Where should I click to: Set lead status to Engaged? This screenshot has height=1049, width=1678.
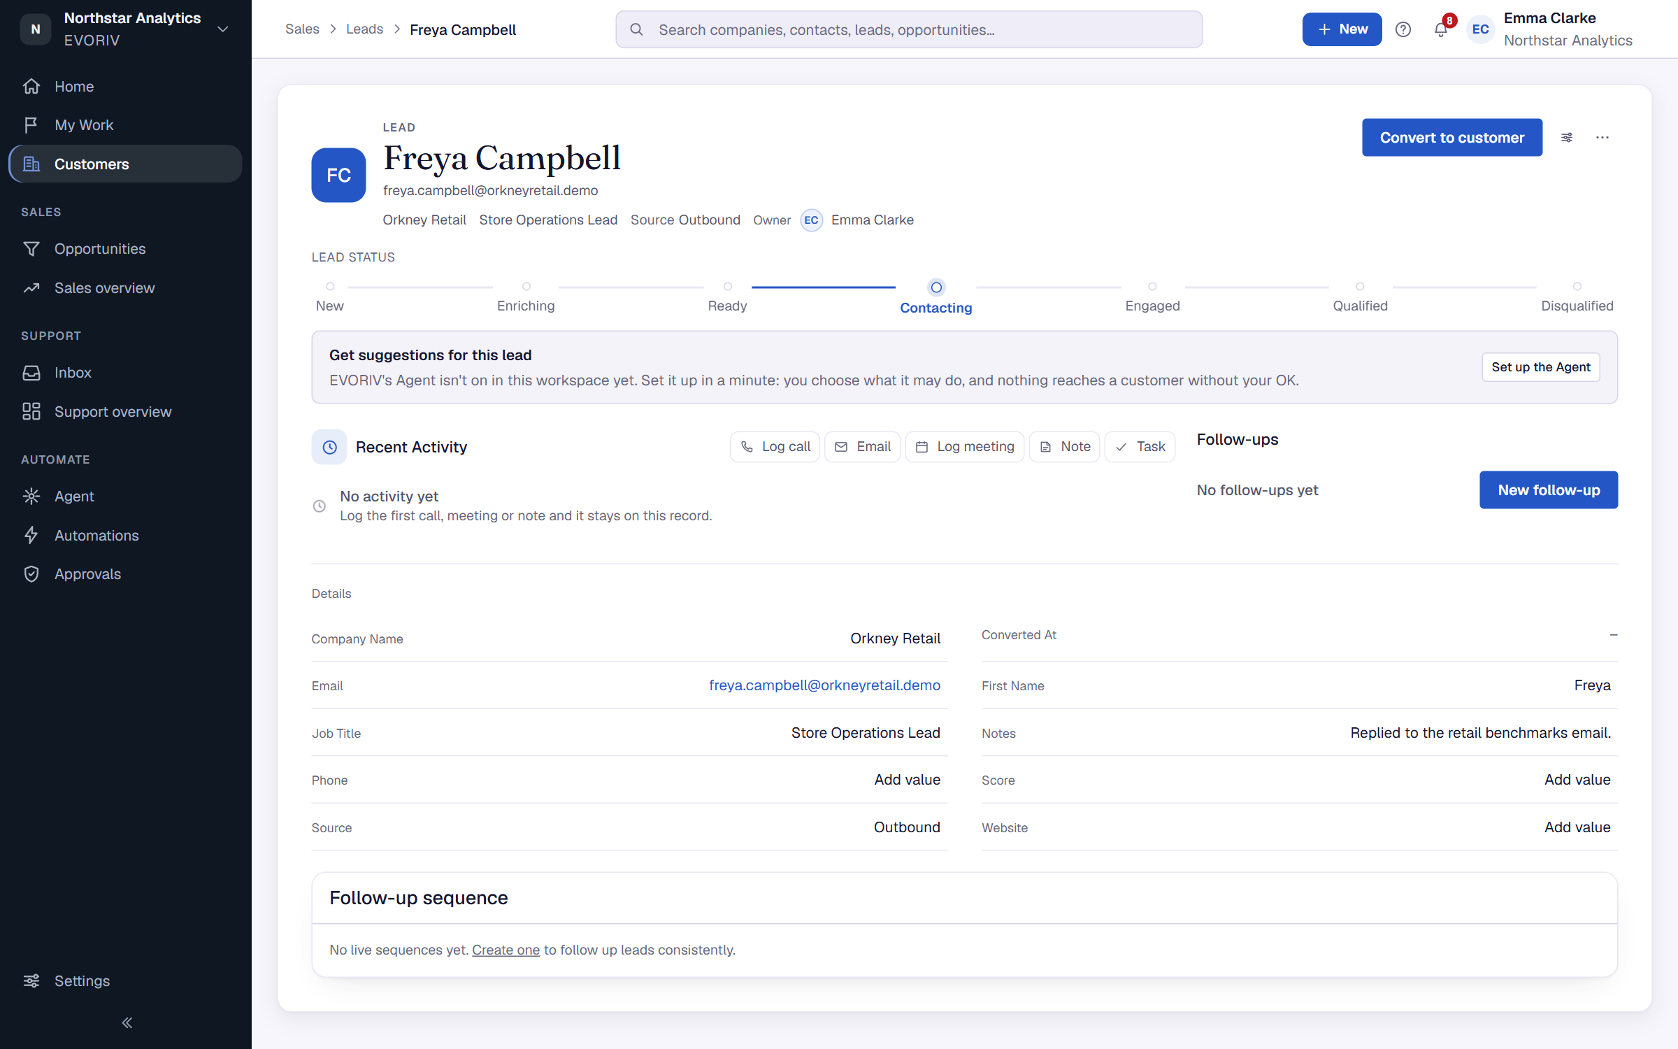click(1152, 297)
